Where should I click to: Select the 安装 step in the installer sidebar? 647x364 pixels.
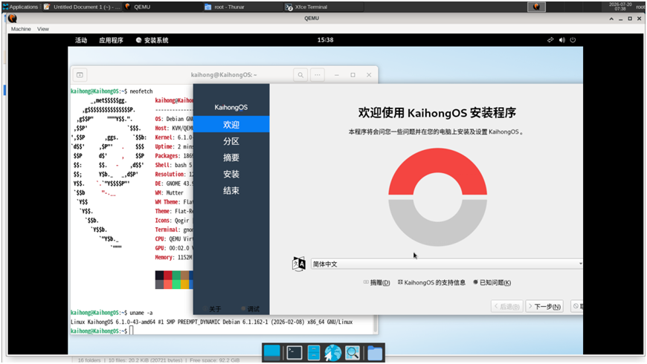click(x=231, y=174)
